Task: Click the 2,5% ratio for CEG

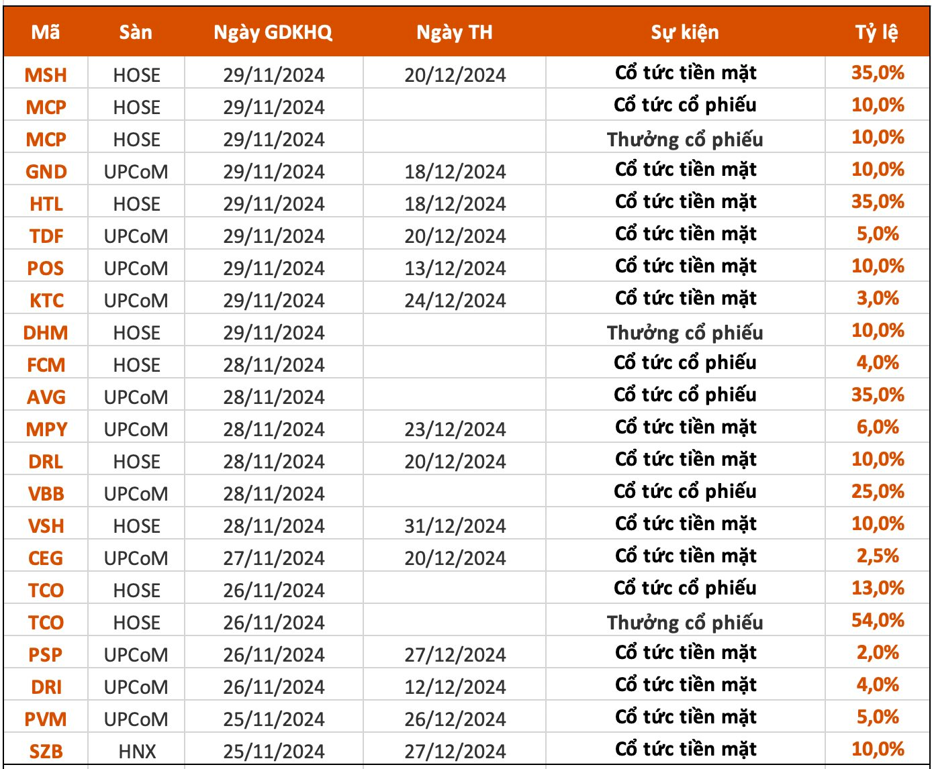Action: tap(877, 556)
